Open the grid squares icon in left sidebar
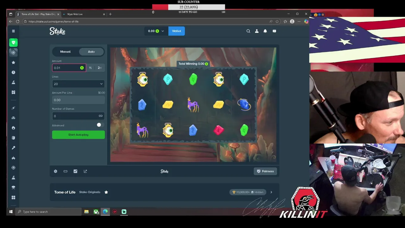405x228 pixels. pyautogui.click(x=13, y=198)
